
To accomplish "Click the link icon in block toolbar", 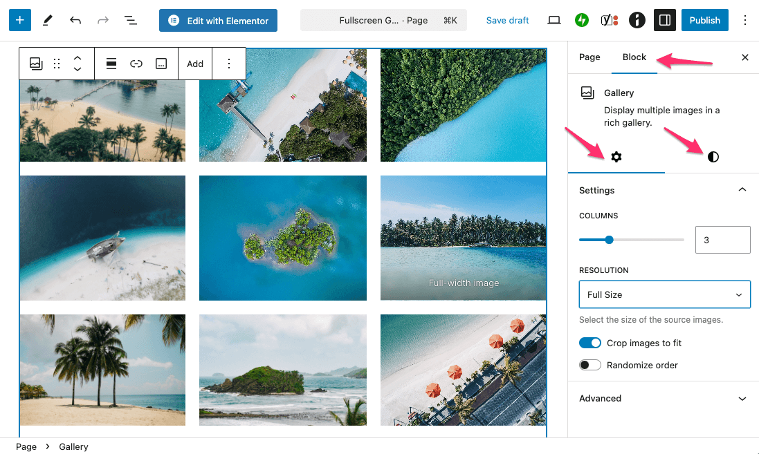I will coord(136,64).
